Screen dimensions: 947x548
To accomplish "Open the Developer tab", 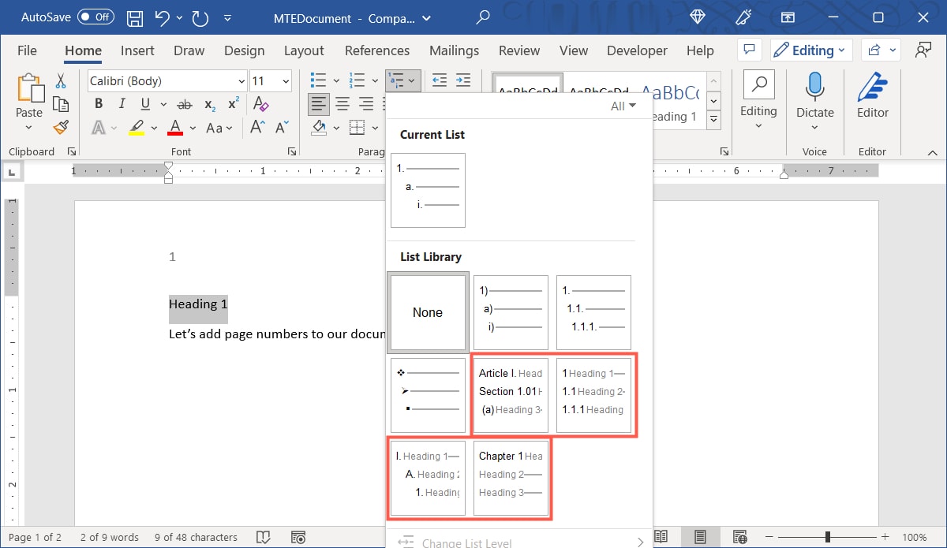I will click(636, 50).
